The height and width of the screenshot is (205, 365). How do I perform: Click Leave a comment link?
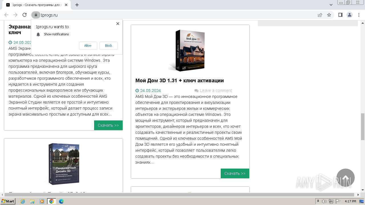216,91
